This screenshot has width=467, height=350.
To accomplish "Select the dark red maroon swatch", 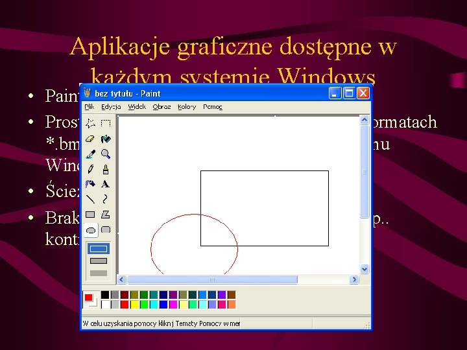I will [125, 295].
